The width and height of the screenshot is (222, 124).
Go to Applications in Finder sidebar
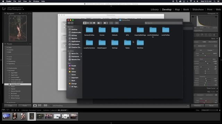[74, 41]
